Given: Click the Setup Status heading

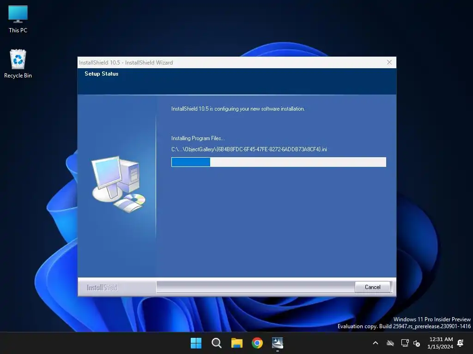Looking at the screenshot, I should pos(101,74).
